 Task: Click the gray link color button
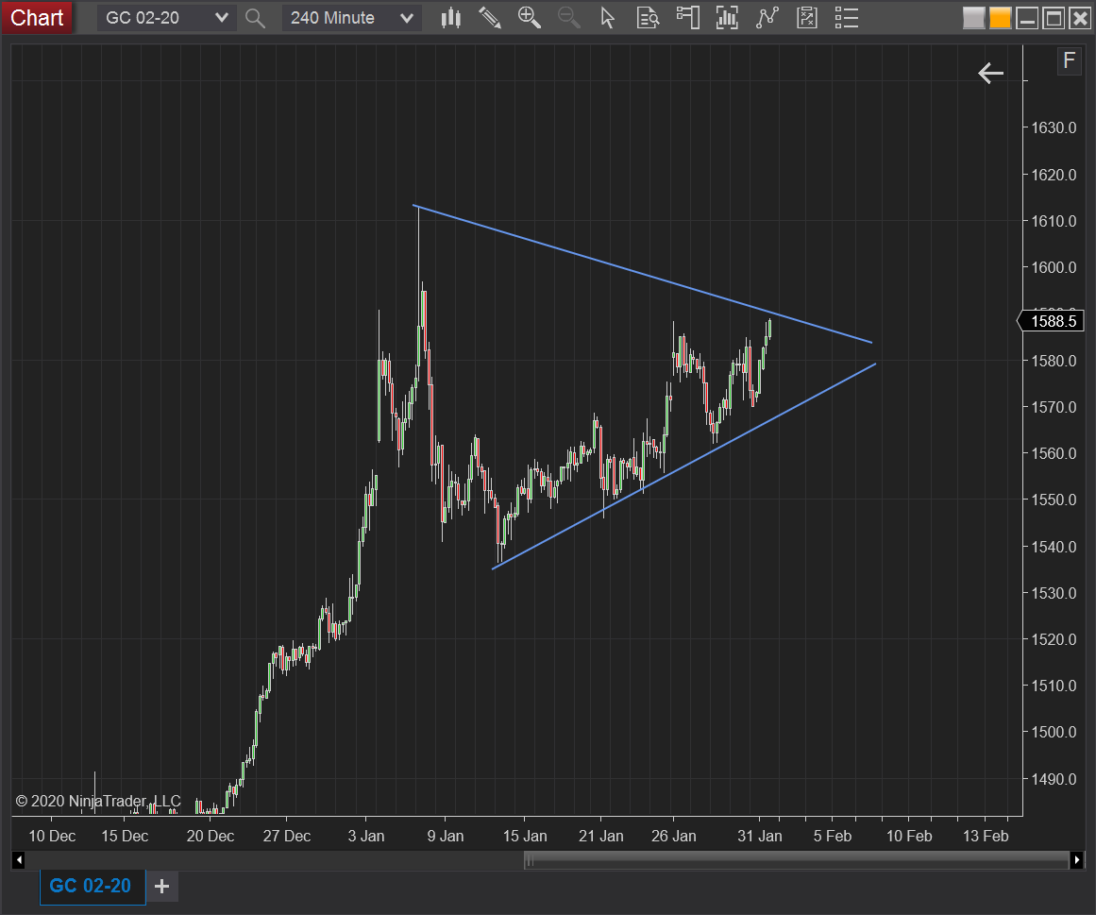pos(973,18)
